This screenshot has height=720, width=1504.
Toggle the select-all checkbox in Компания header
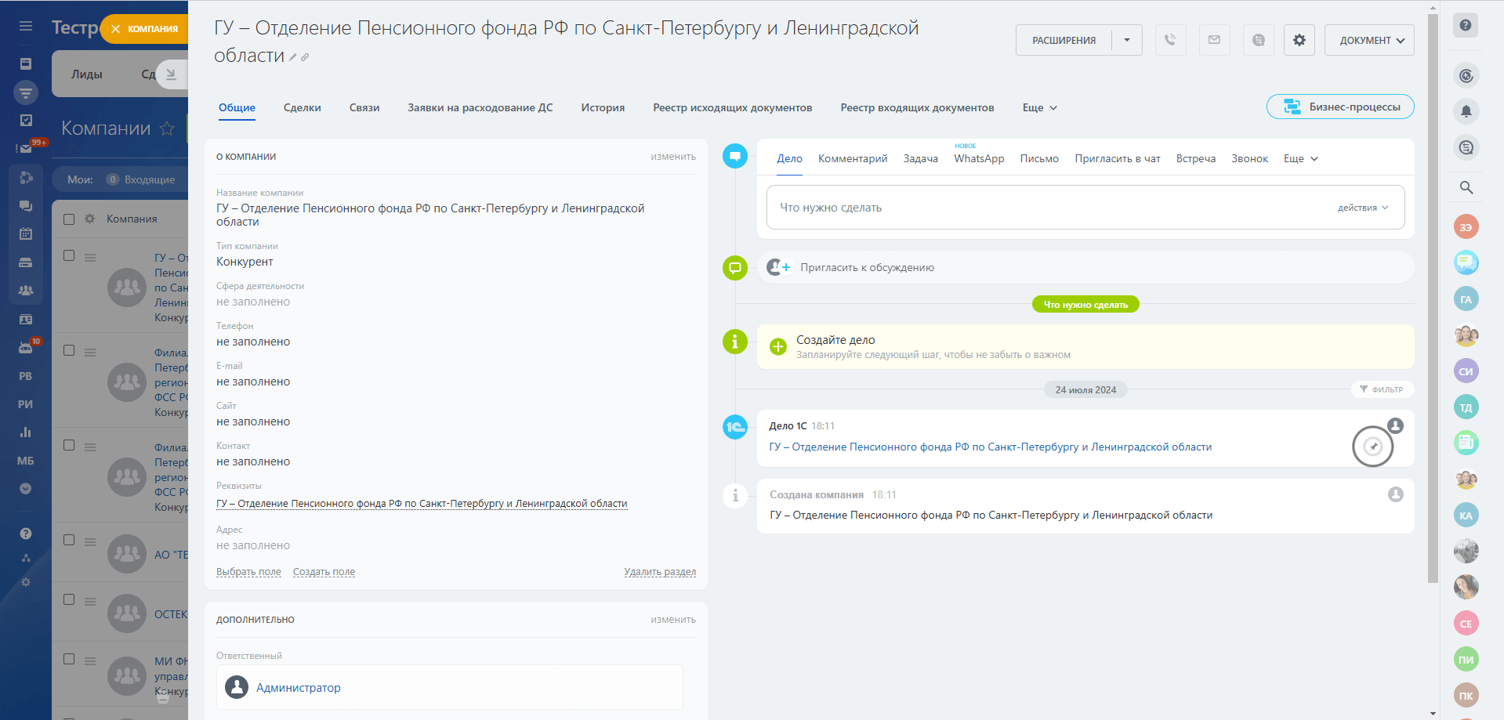pyautogui.click(x=69, y=219)
